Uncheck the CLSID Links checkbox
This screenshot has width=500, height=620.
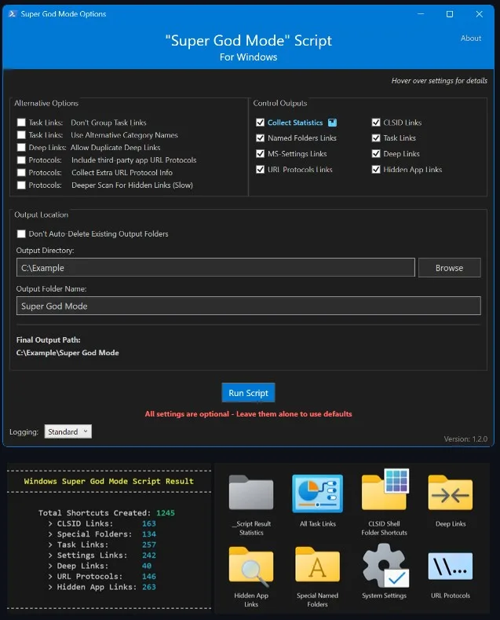pos(376,123)
